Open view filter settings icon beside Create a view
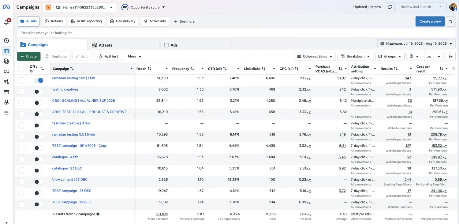Viewport: 459px width, 224px height. coord(451,21)
